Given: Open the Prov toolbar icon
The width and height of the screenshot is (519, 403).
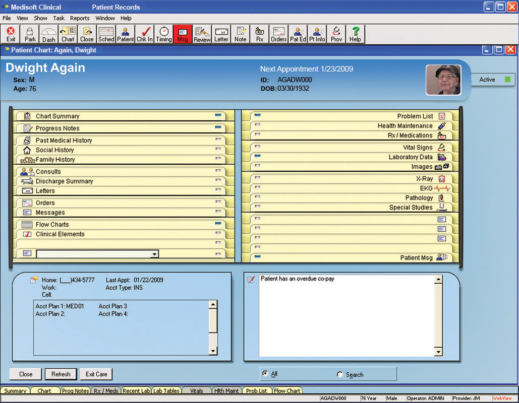Looking at the screenshot, I should 336,34.
